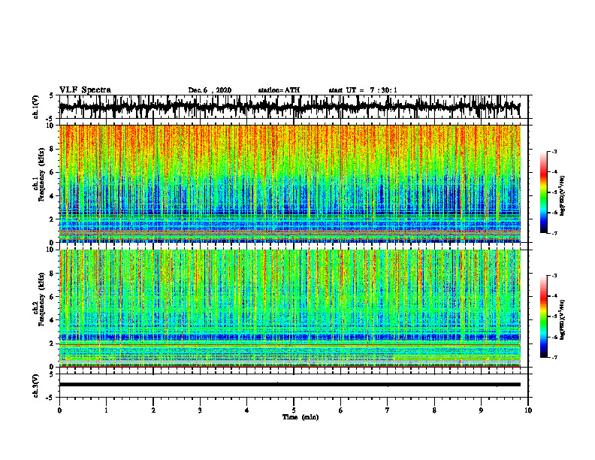Image resolution: width=595 pixels, height=460 pixels.
Task: Click the "start UT = 7:30:1" label
Action: [363, 90]
